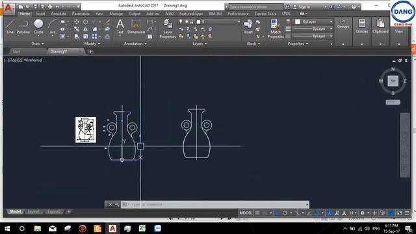Toggle Clean Screen icon in status bar
The image size is (416, 234).
click(x=399, y=213)
